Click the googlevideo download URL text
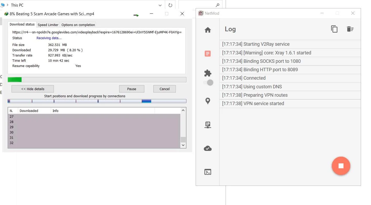This screenshot has width=371, height=205. (x=97, y=32)
